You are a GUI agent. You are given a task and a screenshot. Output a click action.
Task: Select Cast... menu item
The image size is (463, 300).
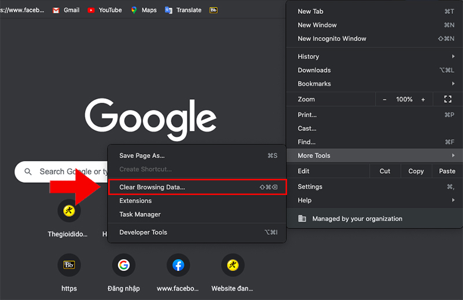pyautogui.click(x=374, y=128)
